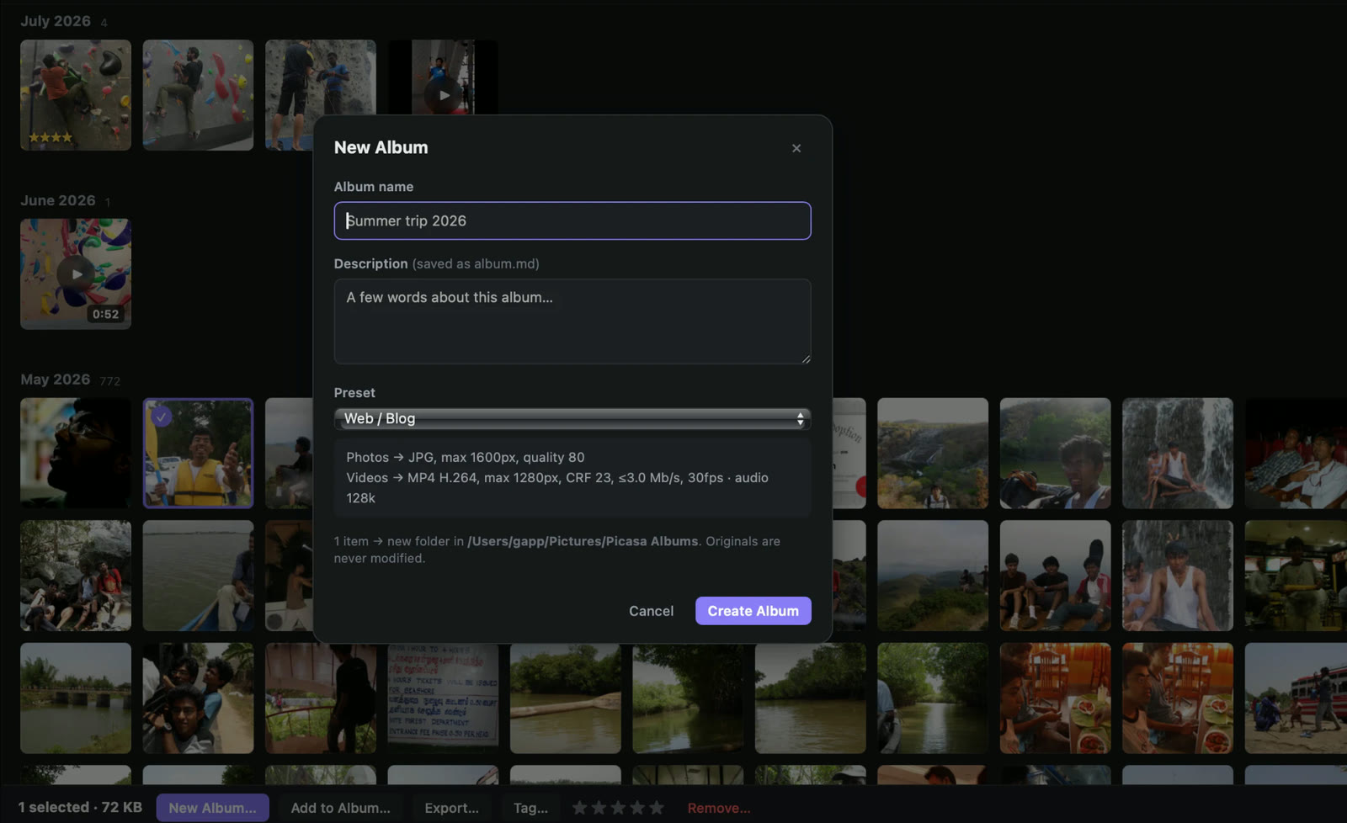Select the people in red seats photo
Viewport: 1347px width, 823px height.
(x=1296, y=453)
